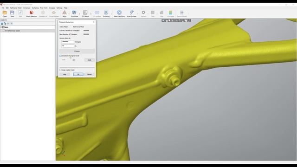Enable Deviation of original mesh checkbox
Screen dimensions: 297x167
click(61, 56)
